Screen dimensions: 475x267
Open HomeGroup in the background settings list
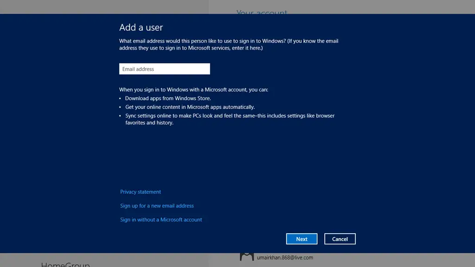pyautogui.click(x=65, y=264)
